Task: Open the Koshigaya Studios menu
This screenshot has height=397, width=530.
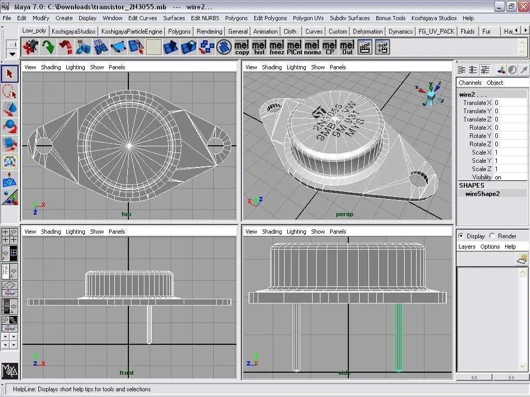Action: [434, 18]
